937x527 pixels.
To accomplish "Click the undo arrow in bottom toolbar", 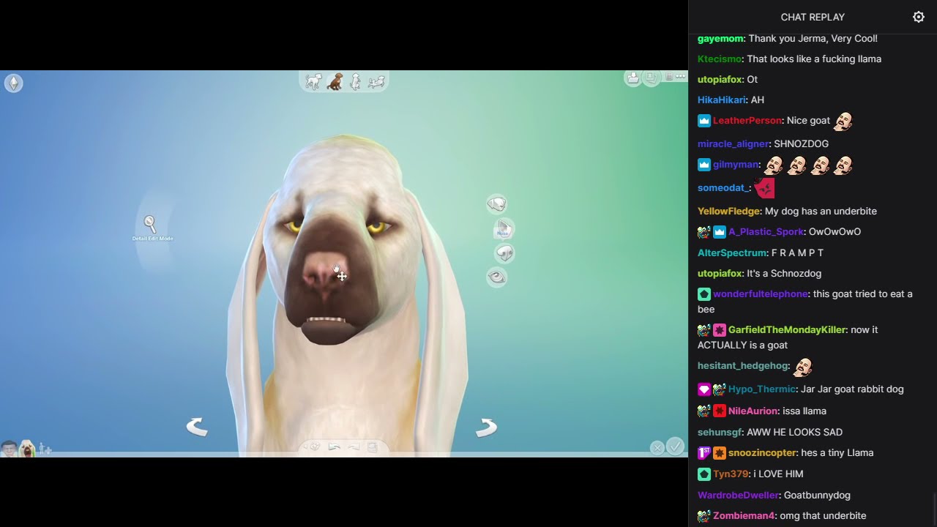I will click(335, 446).
